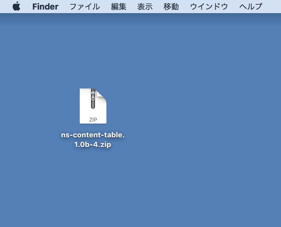Click empty menu bar right of ヘルプ

(x=272, y=7)
